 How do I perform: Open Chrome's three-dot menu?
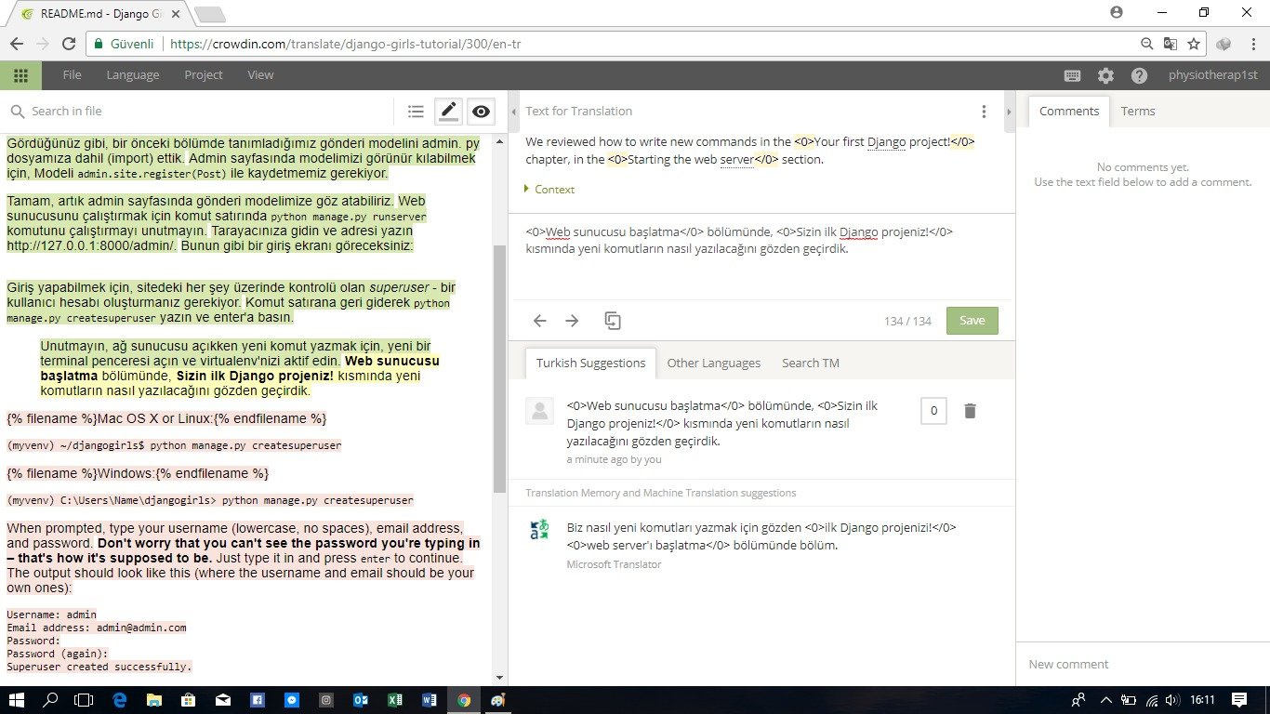[x=1252, y=43]
